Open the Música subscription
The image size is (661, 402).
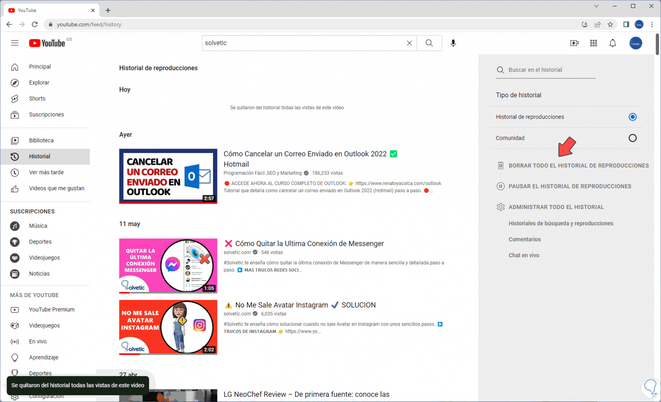coord(45,226)
